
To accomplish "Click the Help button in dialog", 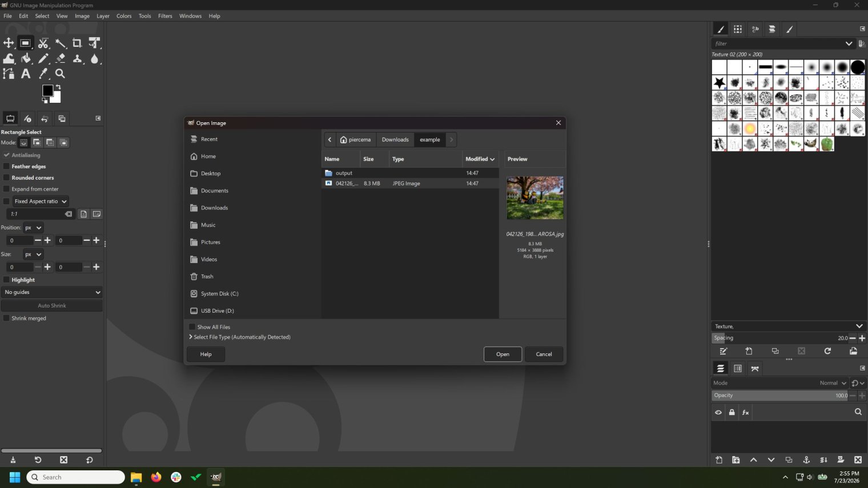I will 206,354.
